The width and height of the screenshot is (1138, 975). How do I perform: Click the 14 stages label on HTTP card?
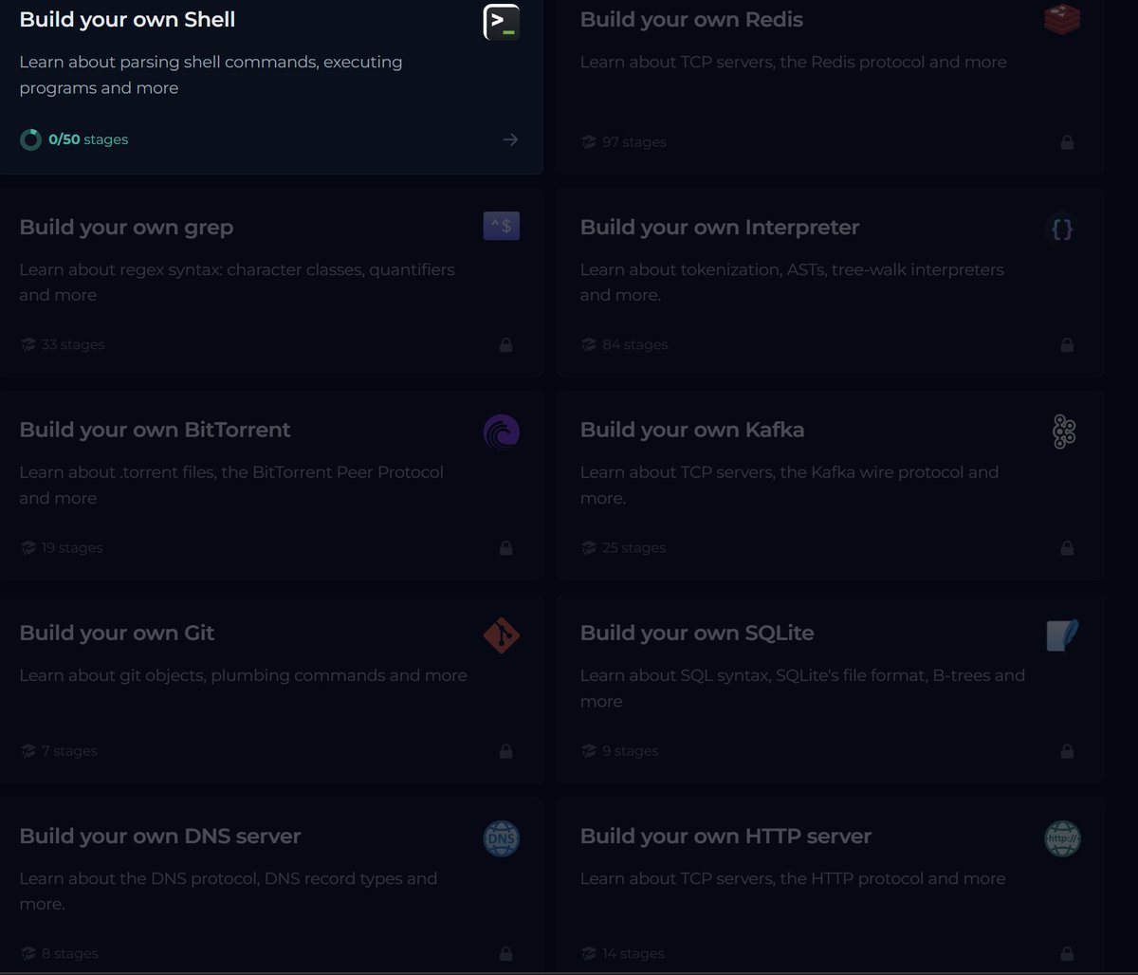(633, 953)
